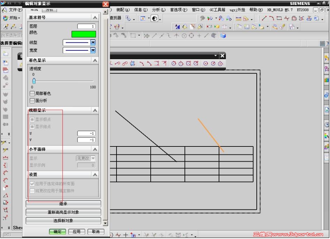Viewport: 330px width, 239px height.
Task: Click the move-arrows snap icon
Action: 147,36
